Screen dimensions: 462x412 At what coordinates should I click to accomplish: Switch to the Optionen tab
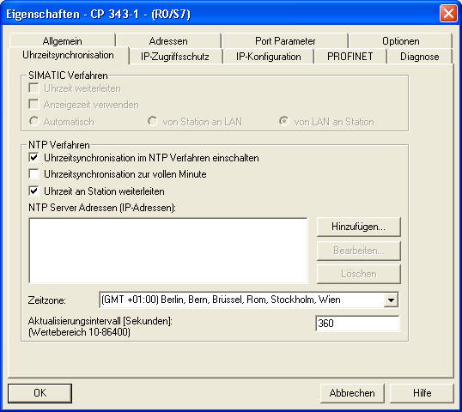pos(400,40)
